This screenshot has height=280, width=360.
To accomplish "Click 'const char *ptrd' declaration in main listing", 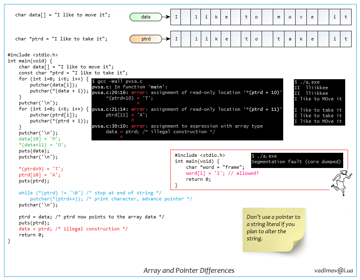I will pyautogui.click(x=73, y=73).
